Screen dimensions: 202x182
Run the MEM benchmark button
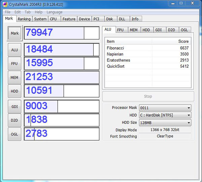point(14,78)
